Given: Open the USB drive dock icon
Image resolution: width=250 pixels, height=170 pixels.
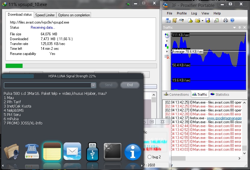Looking at the screenshot, I should pyautogui.click(x=92, y=152).
